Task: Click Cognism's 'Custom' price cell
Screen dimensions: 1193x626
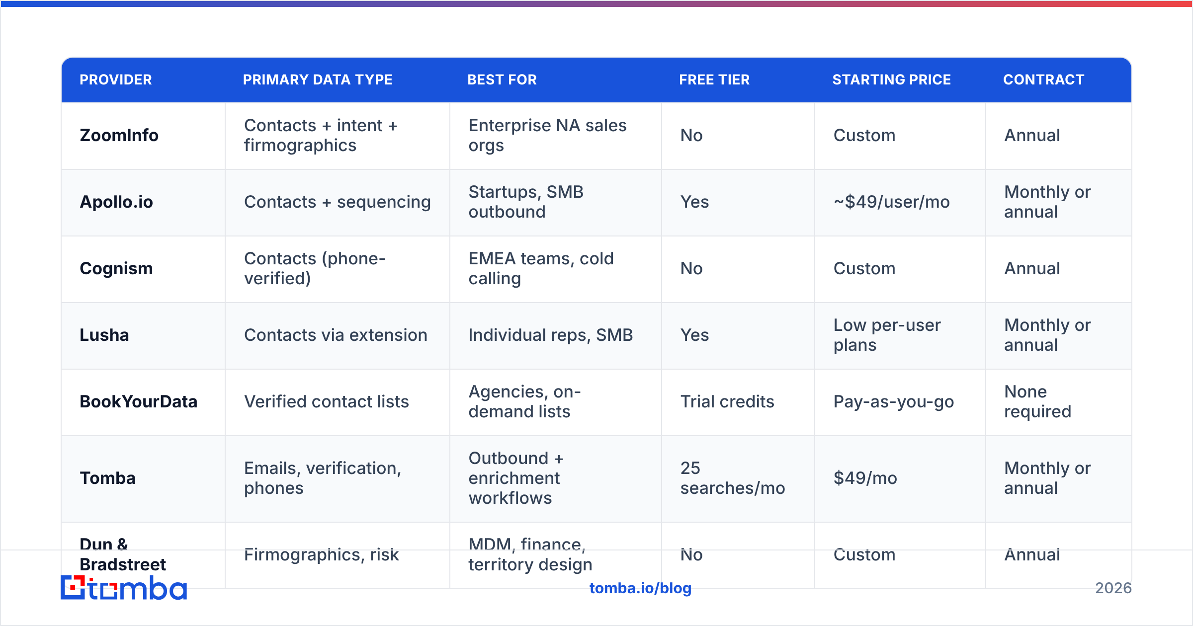Action: point(900,269)
